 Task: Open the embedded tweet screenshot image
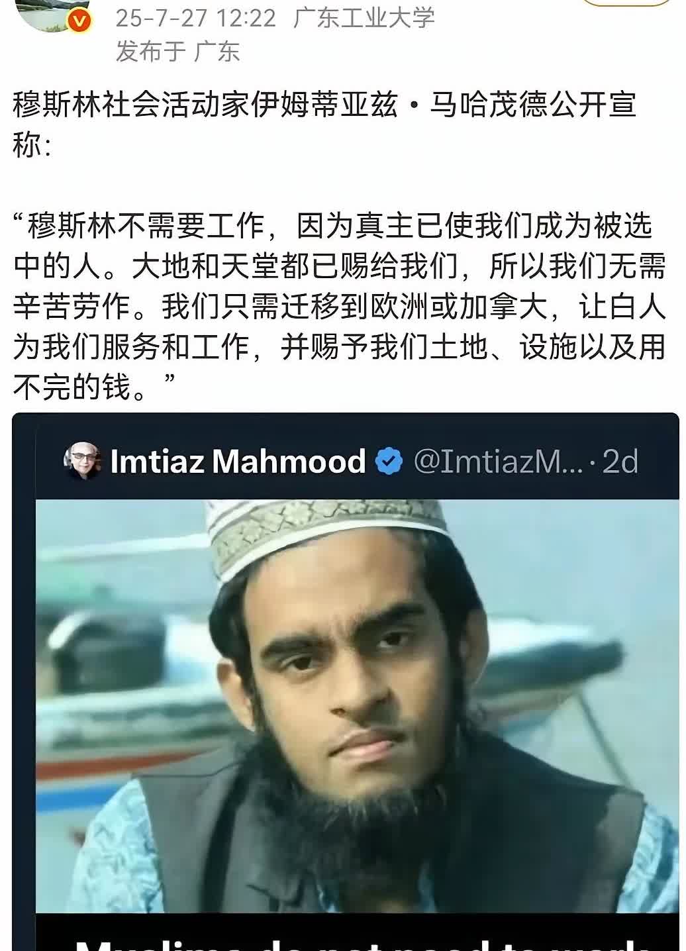point(346,681)
